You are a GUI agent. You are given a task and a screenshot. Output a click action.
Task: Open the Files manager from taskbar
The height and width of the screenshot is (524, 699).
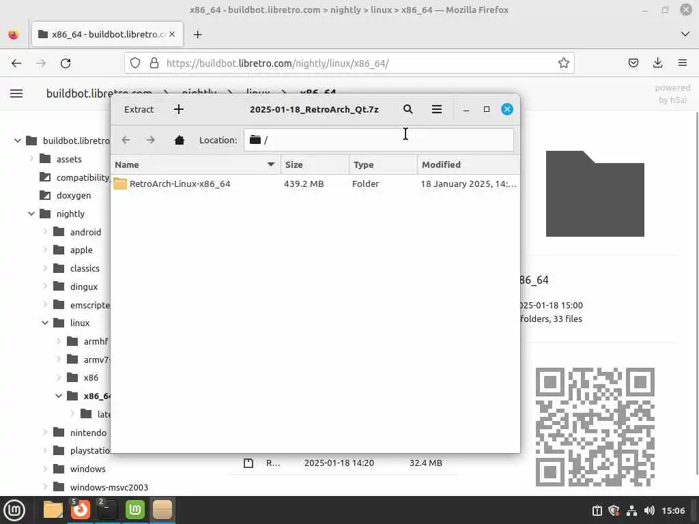coord(53,510)
